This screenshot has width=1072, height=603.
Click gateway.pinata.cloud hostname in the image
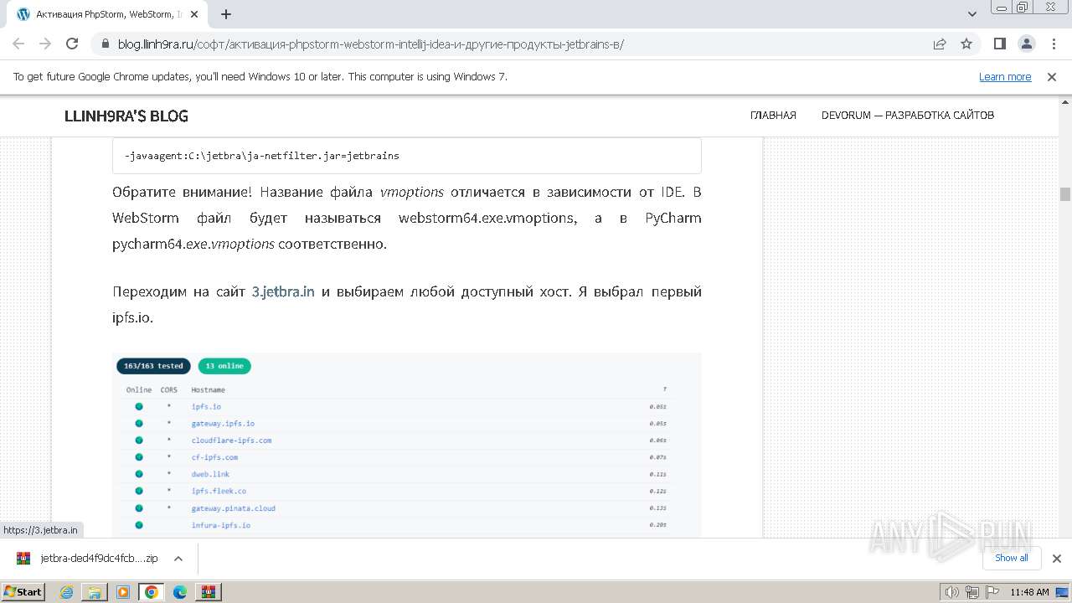click(x=233, y=508)
